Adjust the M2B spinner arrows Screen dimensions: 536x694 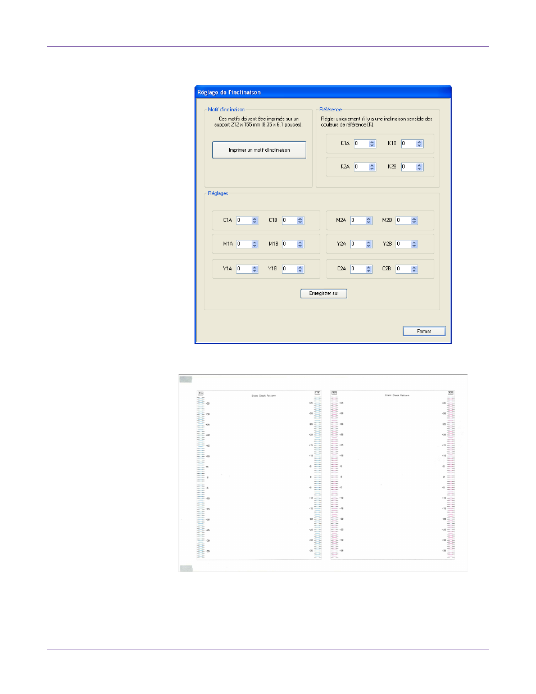(x=414, y=220)
